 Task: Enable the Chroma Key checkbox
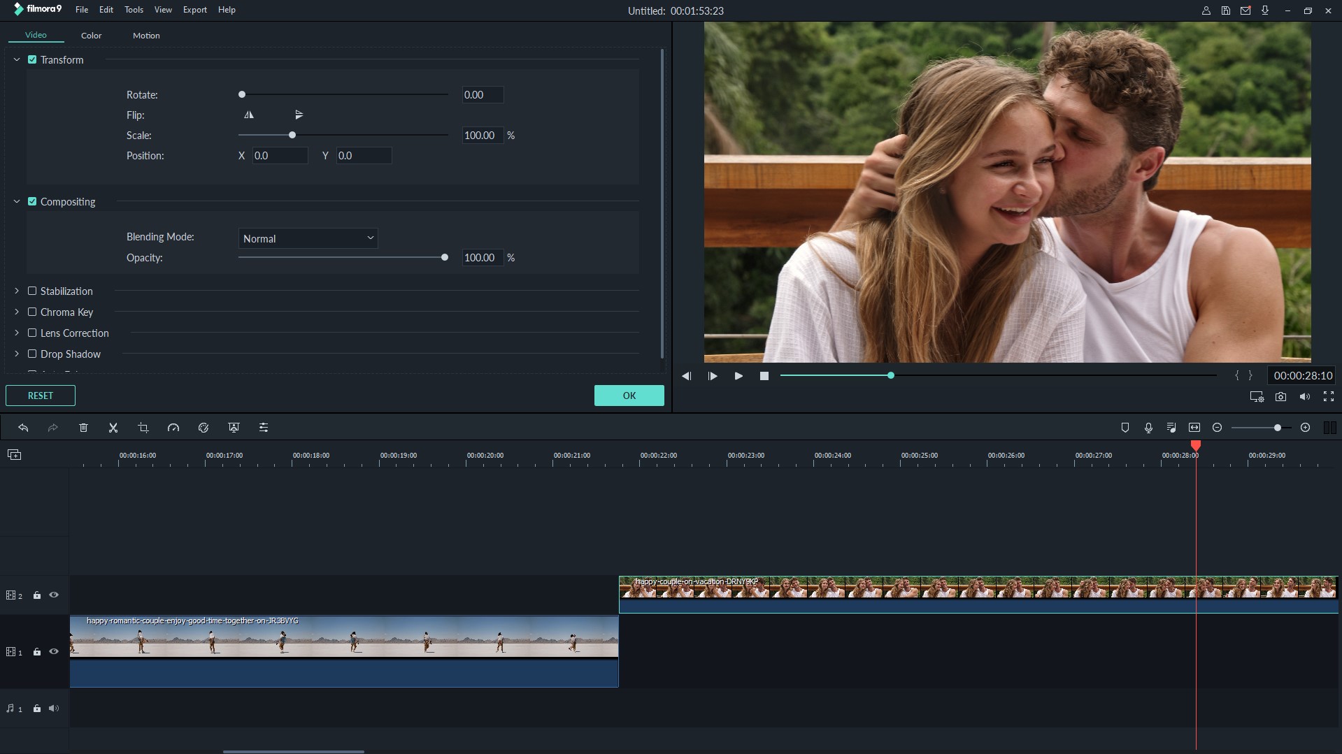click(32, 312)
